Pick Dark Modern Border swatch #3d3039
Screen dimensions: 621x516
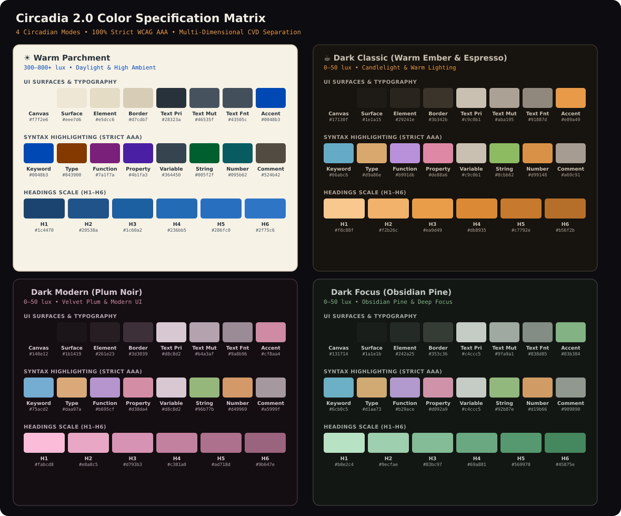[138, 332]
